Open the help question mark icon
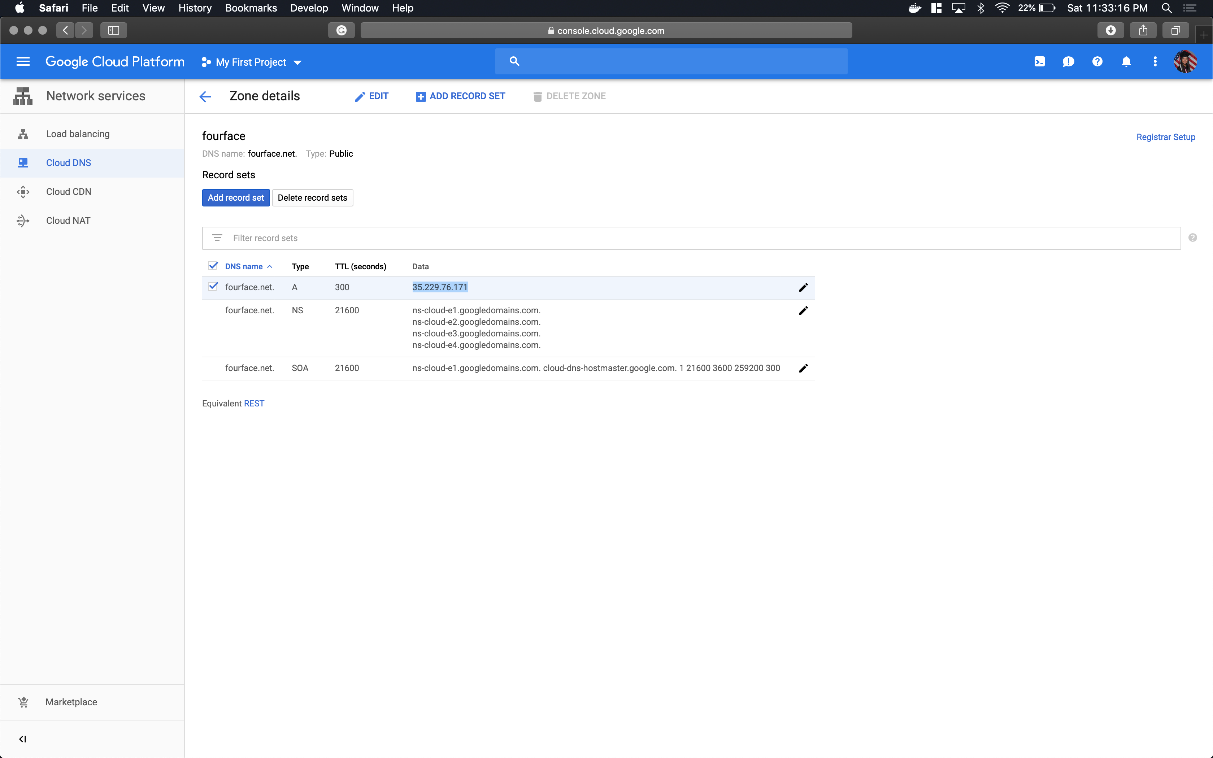 point(1097,62)
